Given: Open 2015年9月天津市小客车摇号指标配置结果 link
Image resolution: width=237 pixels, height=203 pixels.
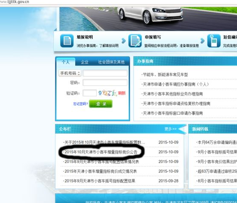Looking at the screenshot, I should point(99,181).
